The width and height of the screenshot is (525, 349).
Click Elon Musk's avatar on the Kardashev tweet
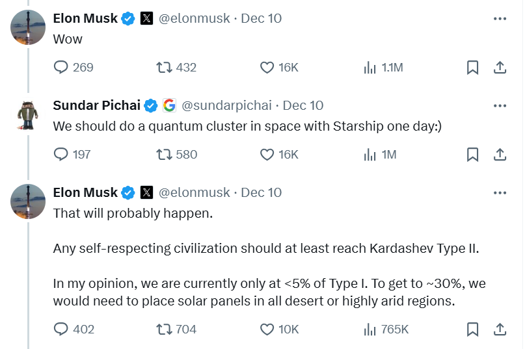point(27,200)
